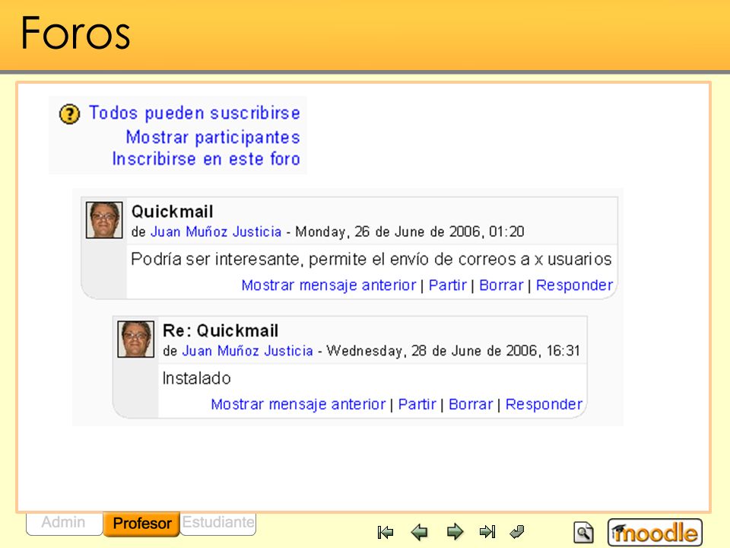This screenshot has height=548, width=730.
Task: Open the magnifier document search icon
Action: pyautogui.click(x=583, y=533)
